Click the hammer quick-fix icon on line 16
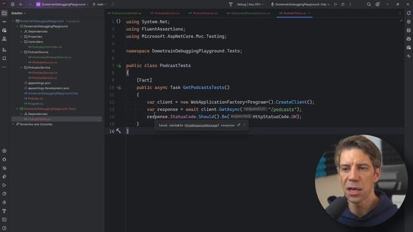413x232 pixels. (119, 131)
